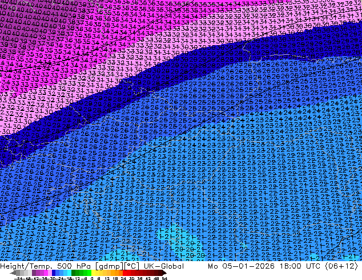This screenshot has height=280, width=362.
Task: Select the dark blue legend swatch at -30
Action: [54, 273]
